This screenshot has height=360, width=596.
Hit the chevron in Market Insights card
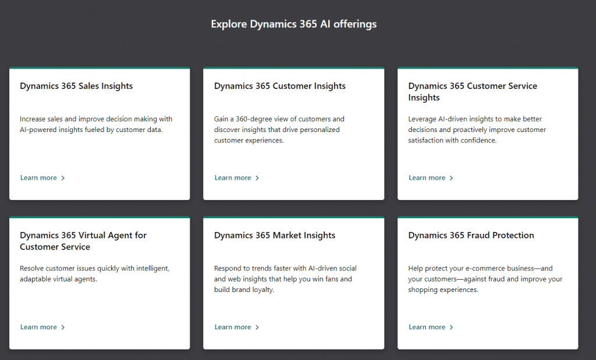click(257, 327)
